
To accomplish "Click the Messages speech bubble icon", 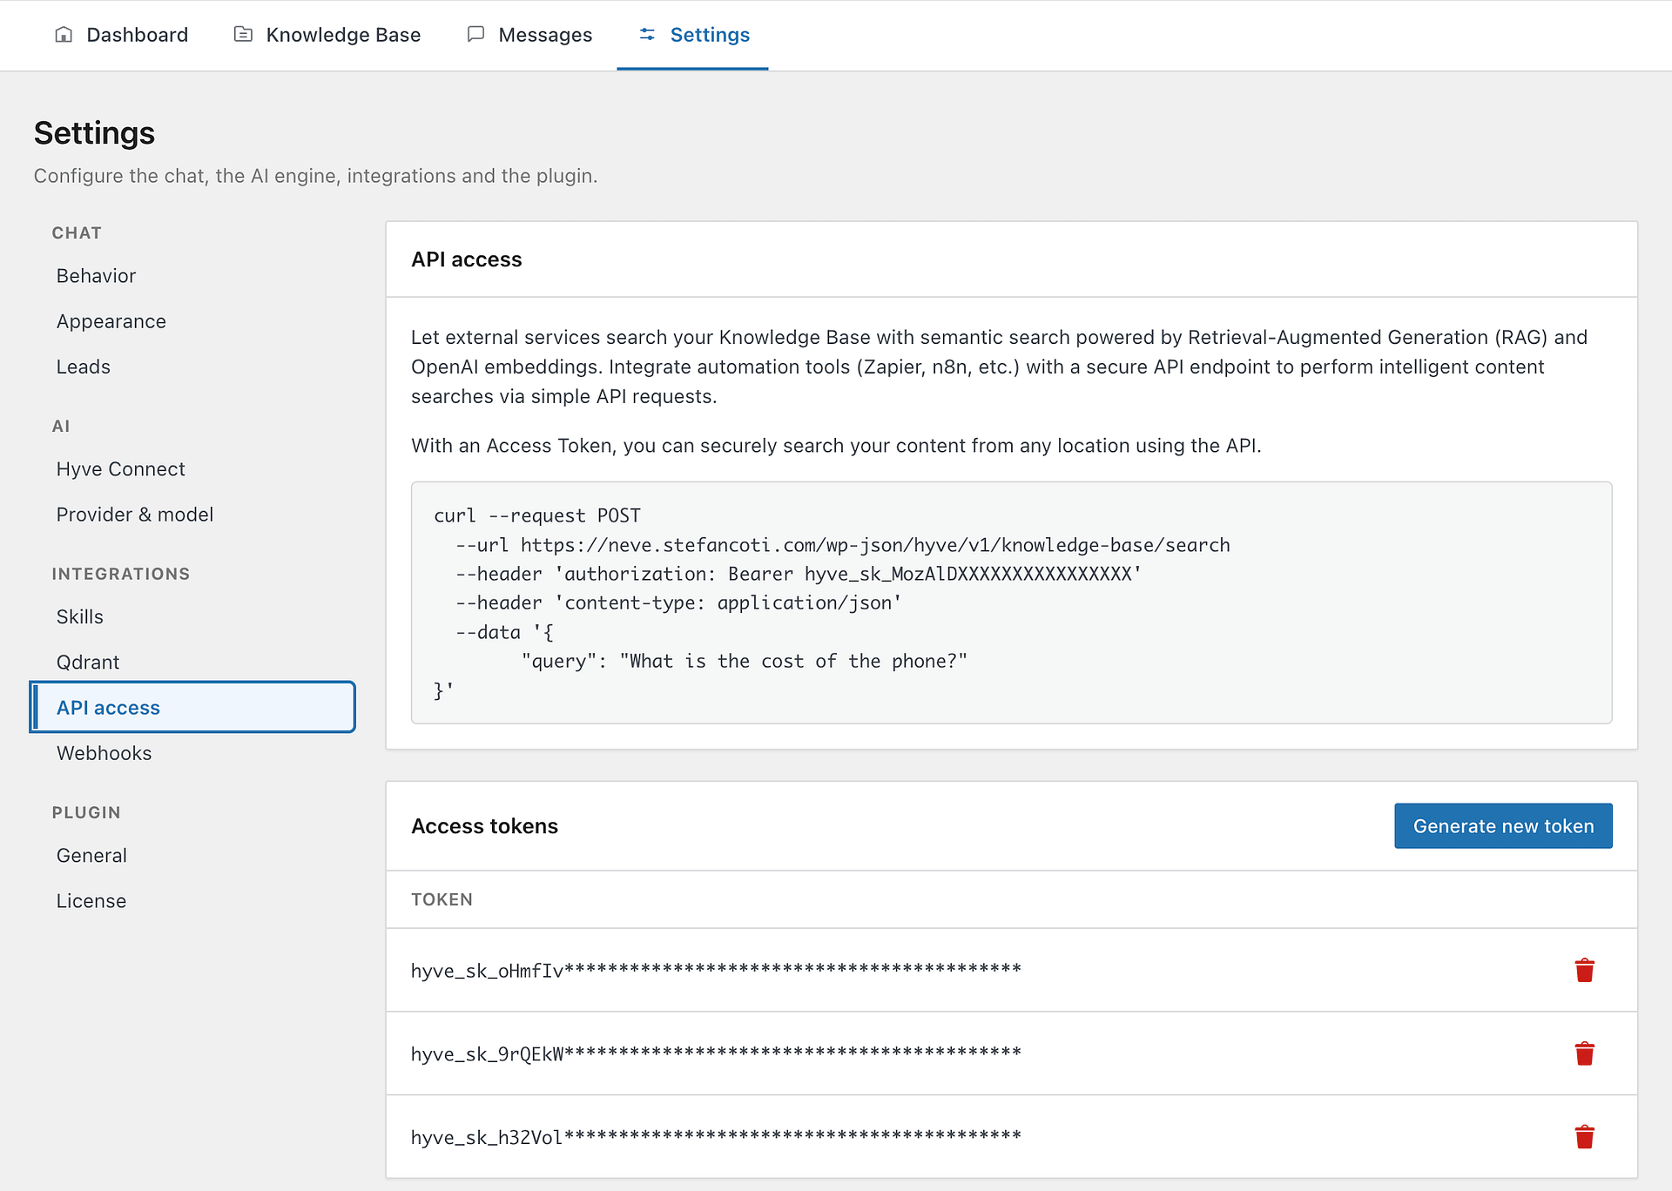I will click(x=475, y=35).
